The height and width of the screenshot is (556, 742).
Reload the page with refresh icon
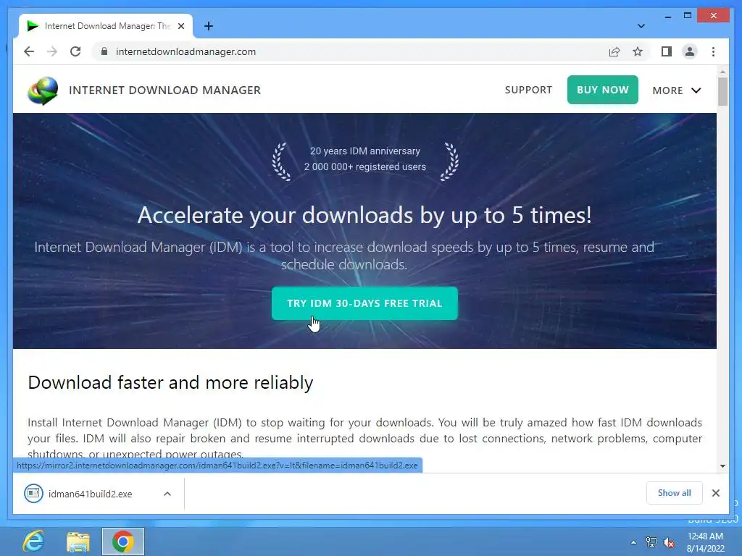click(75, 51)
